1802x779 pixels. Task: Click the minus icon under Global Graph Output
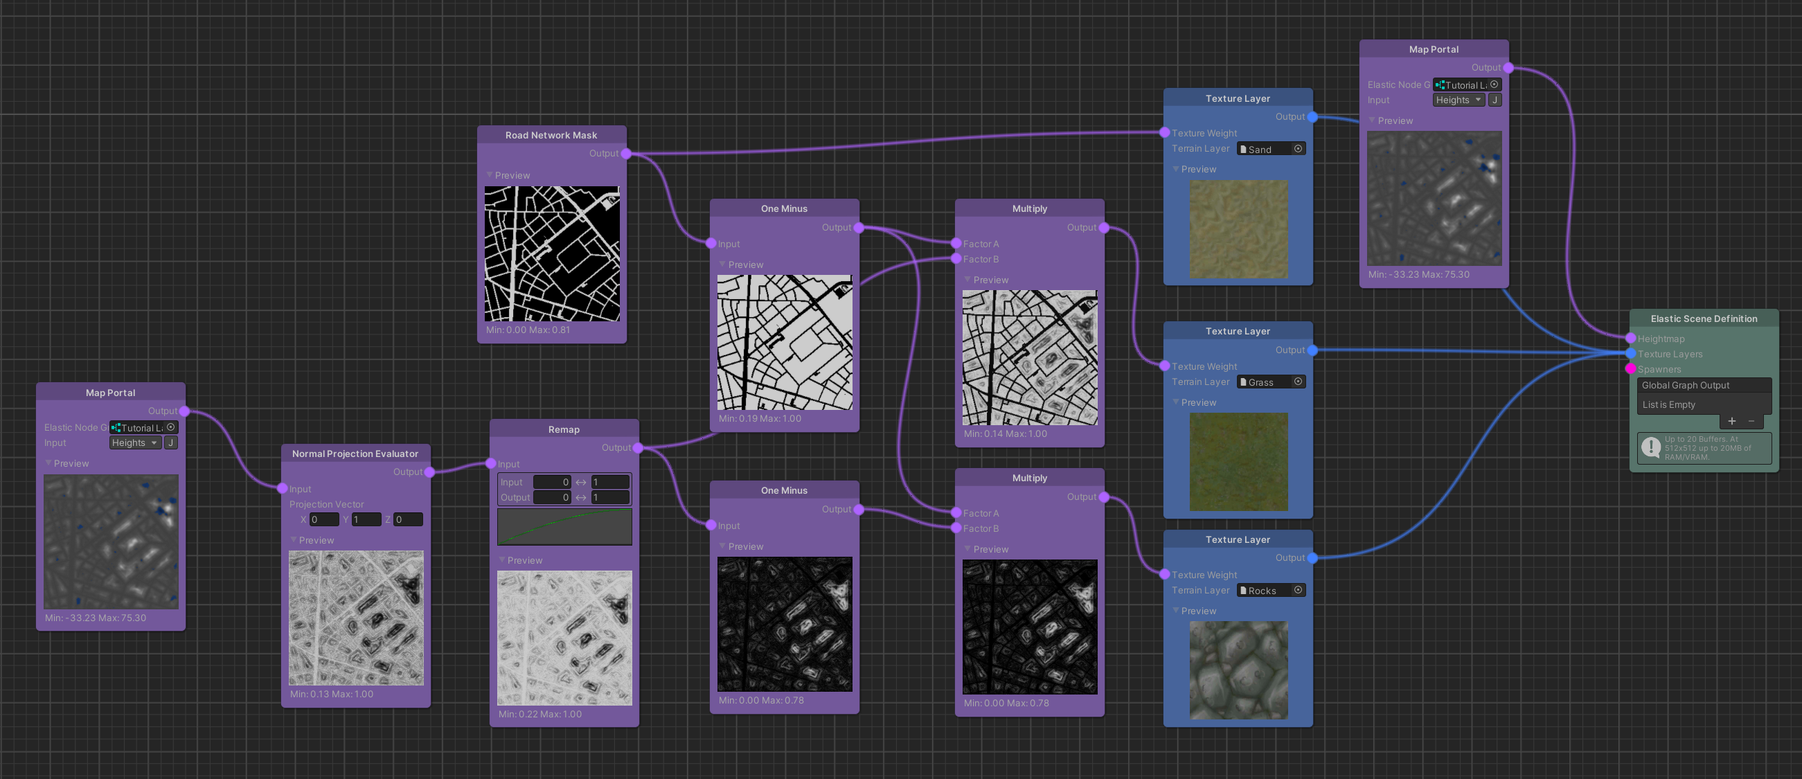[1751, 421]
